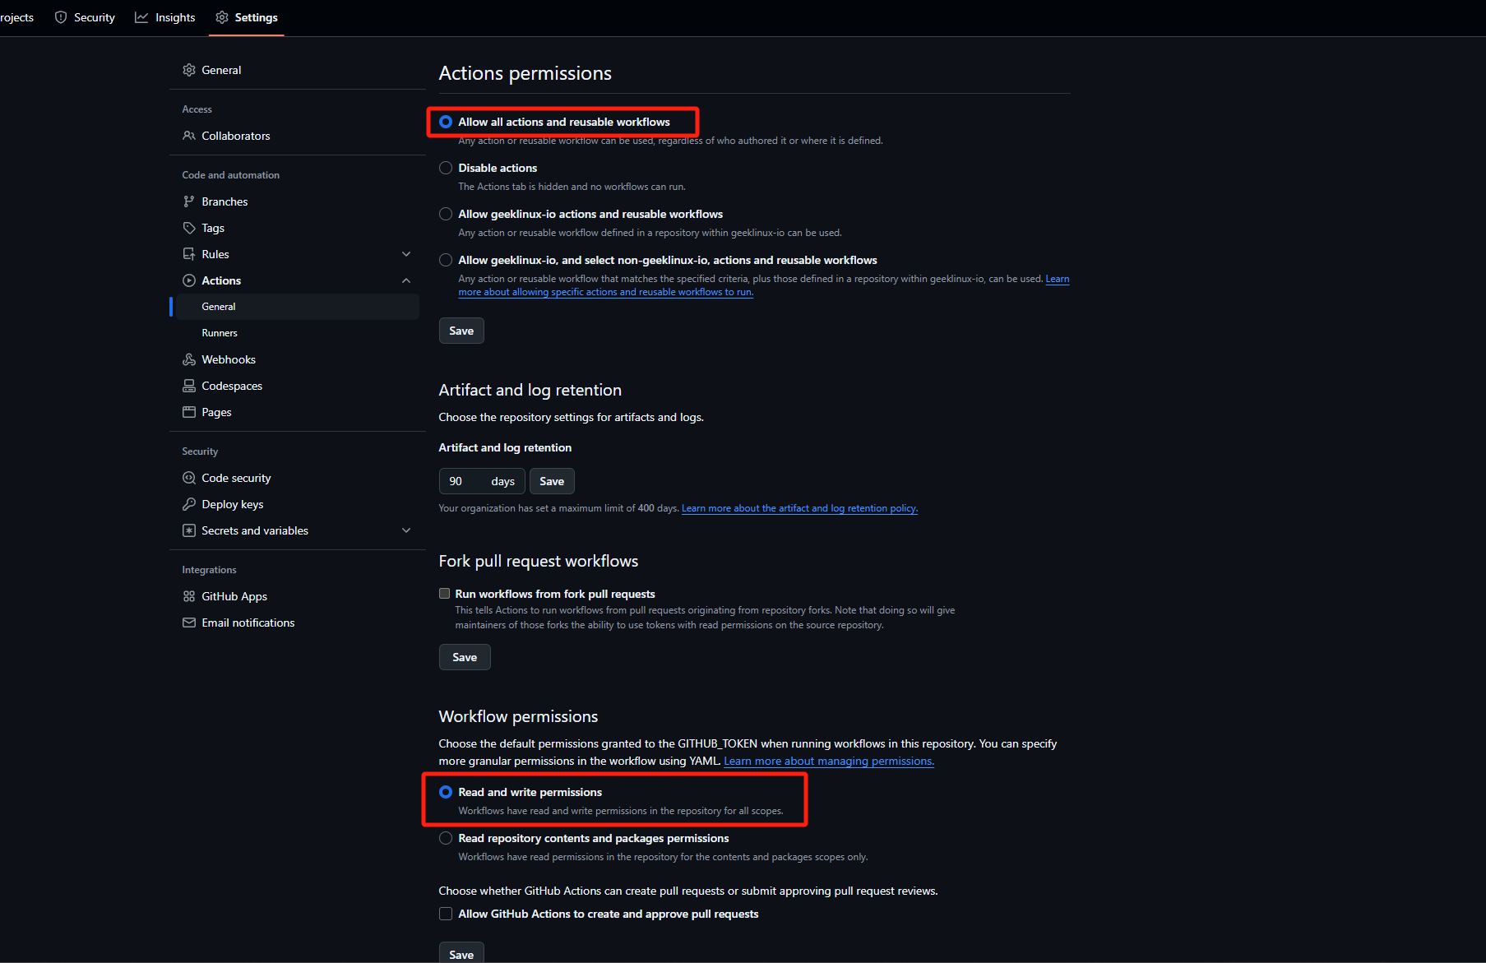Click the Webhooks icon in sidebar
The width and height of the screenshot is (1486, 963).
point(189,359)
